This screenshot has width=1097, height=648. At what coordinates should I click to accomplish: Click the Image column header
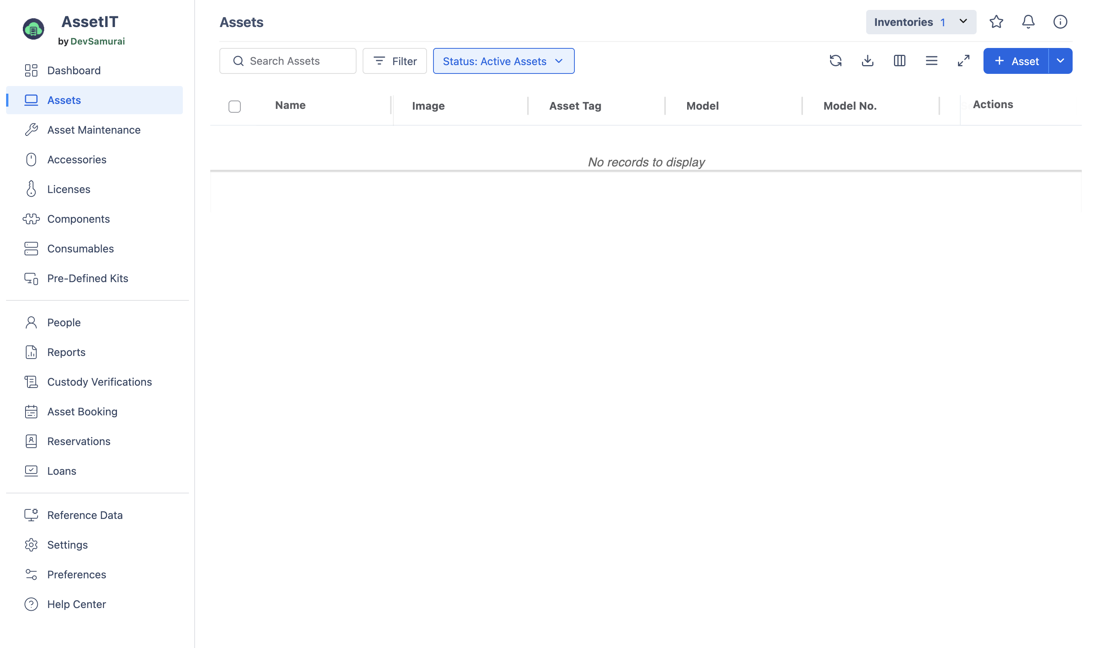[428, 106]
